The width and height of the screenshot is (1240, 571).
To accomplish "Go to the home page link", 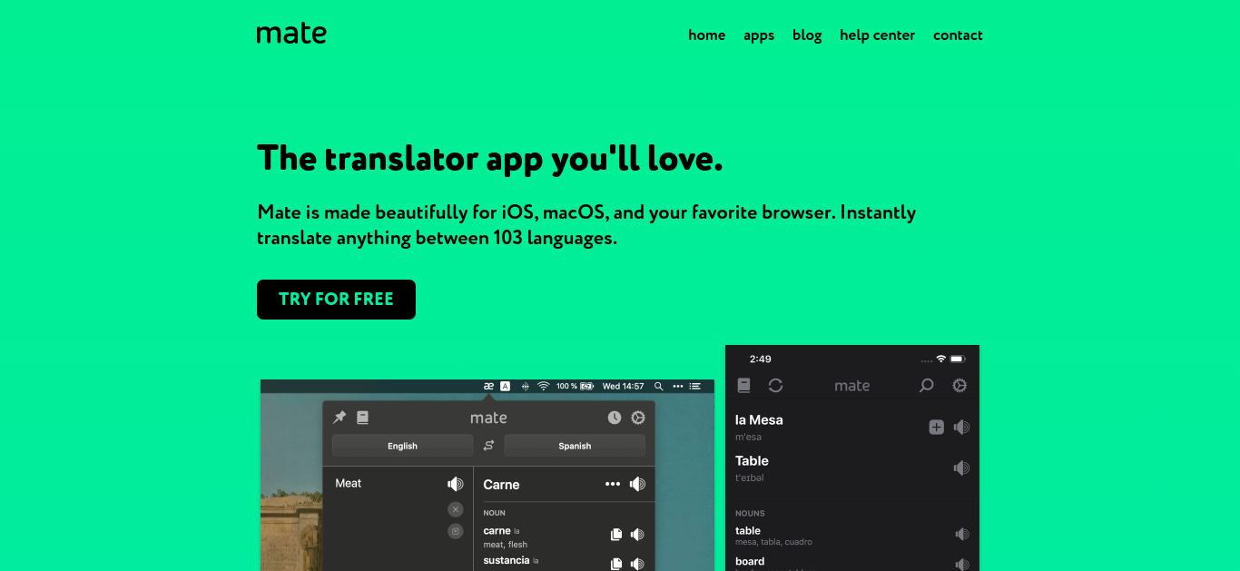I will pos(706,35).
